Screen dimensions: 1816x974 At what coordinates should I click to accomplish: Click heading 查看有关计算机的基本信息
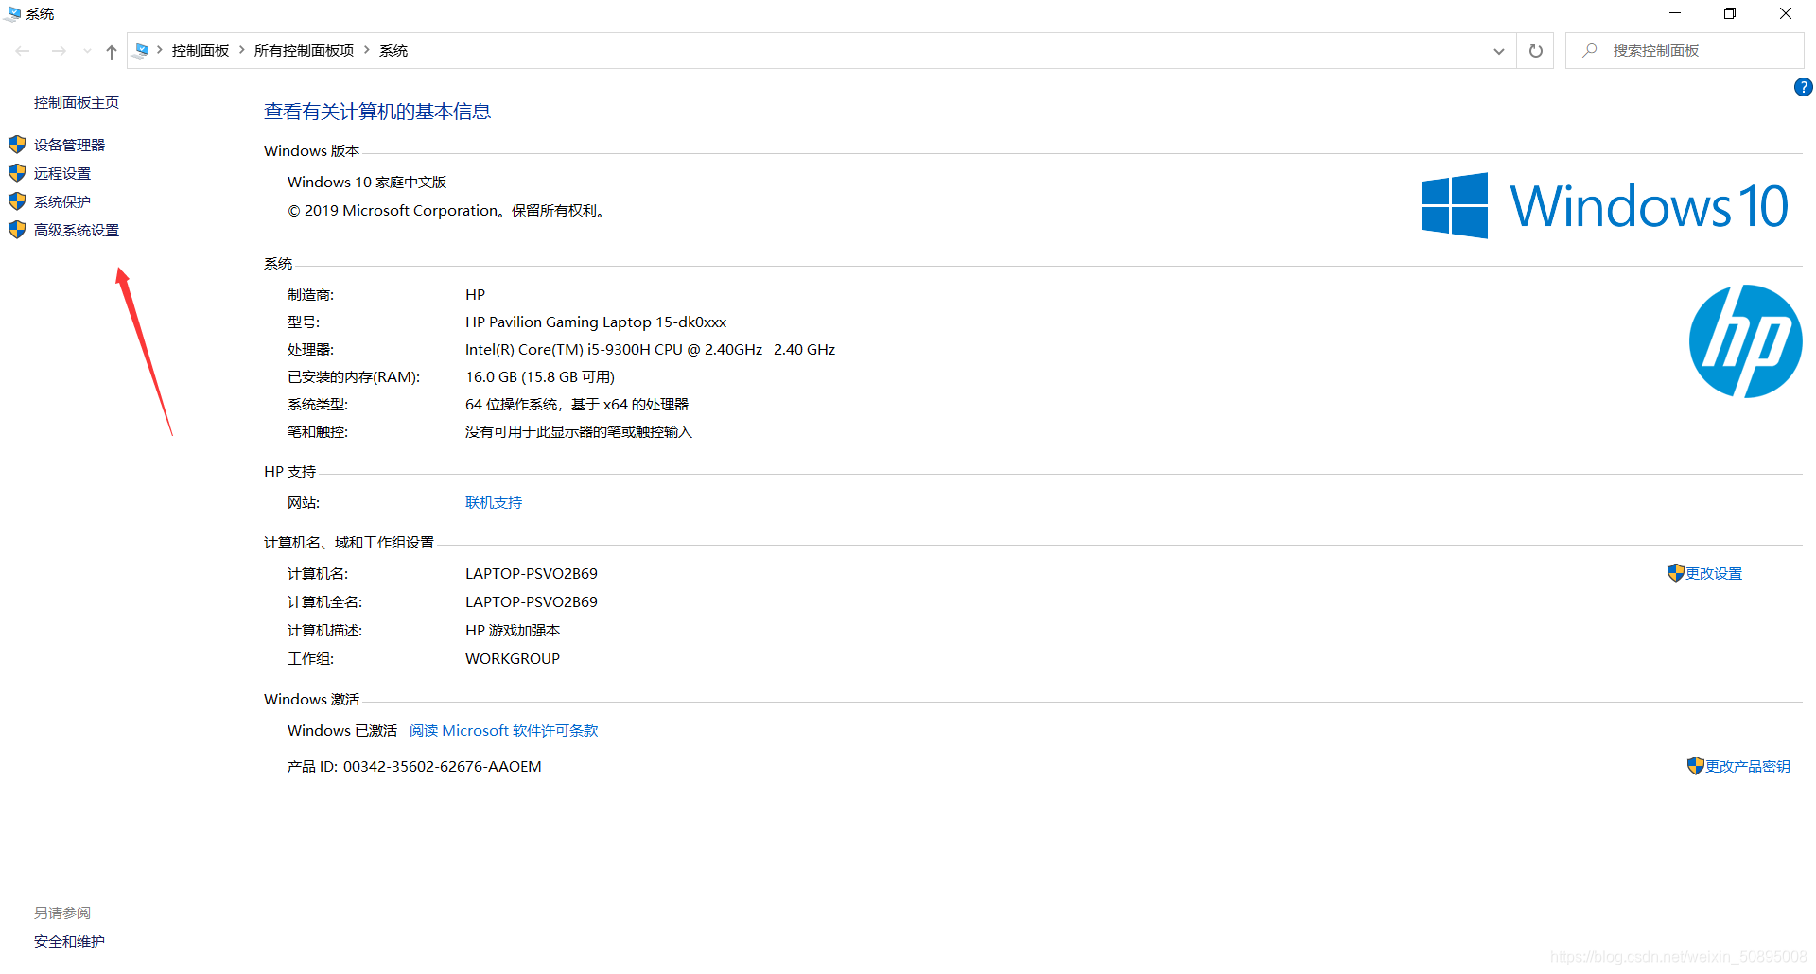(x=377, y=112)
